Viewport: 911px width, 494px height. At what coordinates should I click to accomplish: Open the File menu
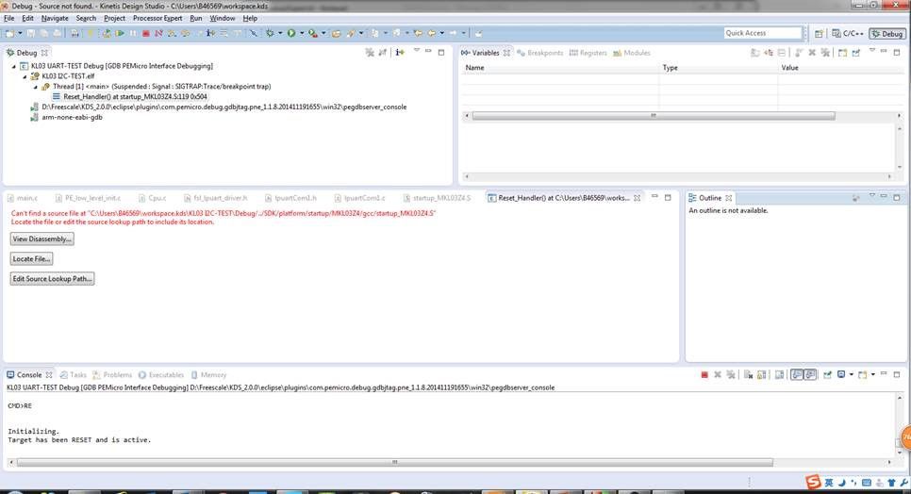click(8, 18)
